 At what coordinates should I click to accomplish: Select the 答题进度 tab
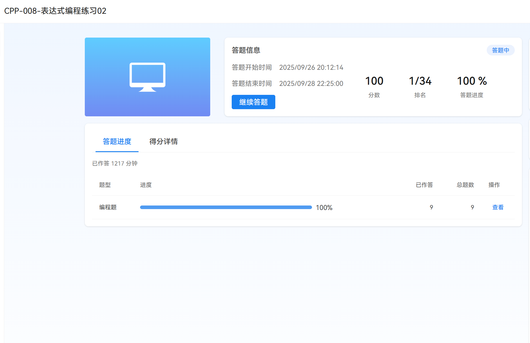[117, 141]
